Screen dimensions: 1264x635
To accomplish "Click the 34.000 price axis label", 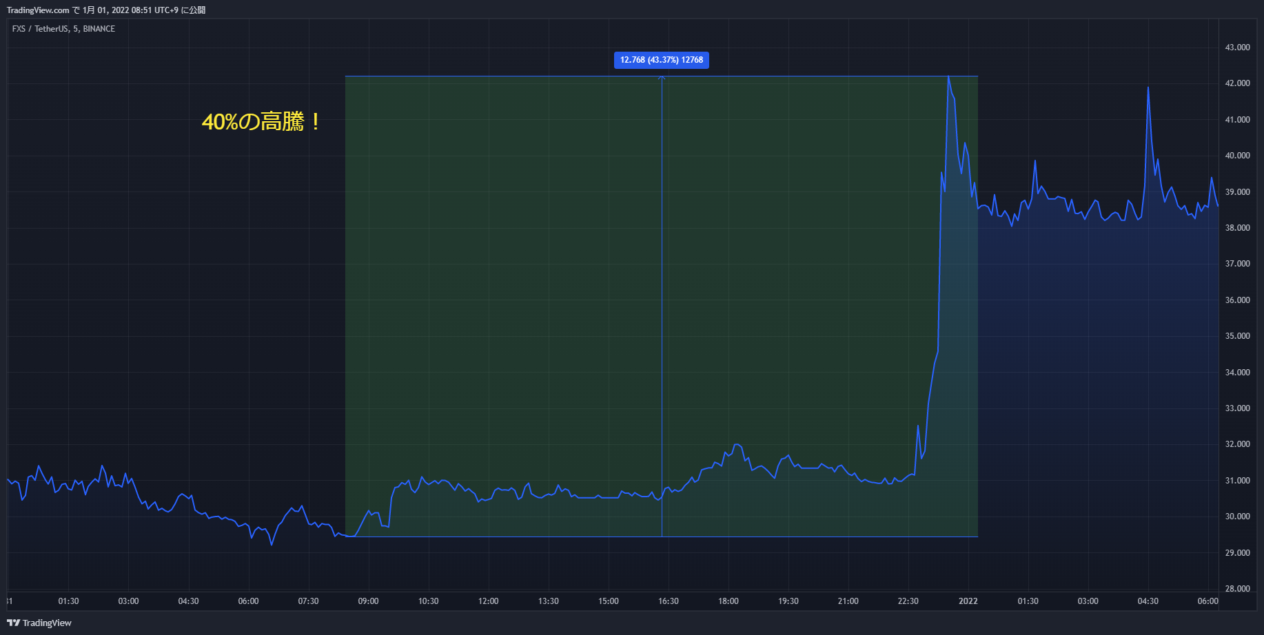I will tap(1237, 373).
